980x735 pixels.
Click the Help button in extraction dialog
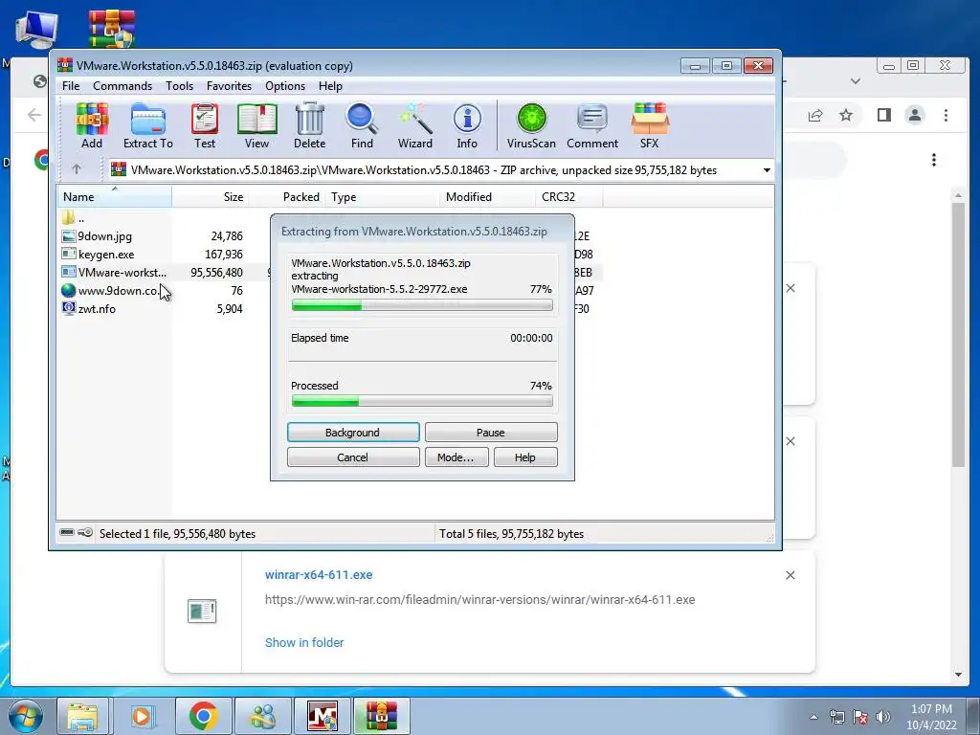click(525, 457)
